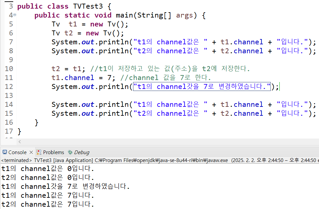This screenshot has width=319, height=209.
Task: Click the '//channel 값을 7로 한다.' comment
Action: click(x=165, y=78)
